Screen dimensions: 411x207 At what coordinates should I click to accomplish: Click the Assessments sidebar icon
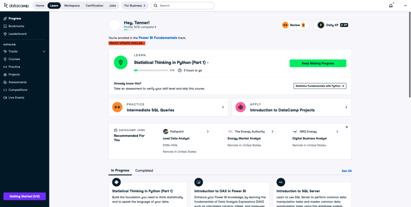pos(5,82)
